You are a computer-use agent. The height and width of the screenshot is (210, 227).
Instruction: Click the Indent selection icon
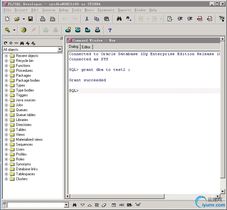pos(180,19)
